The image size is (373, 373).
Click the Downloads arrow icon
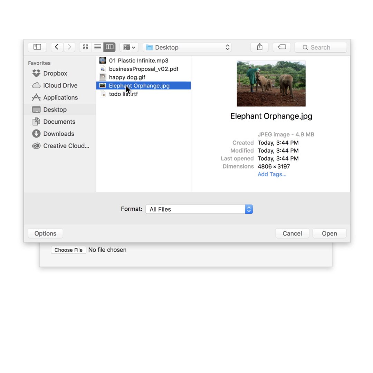point(36,134)
